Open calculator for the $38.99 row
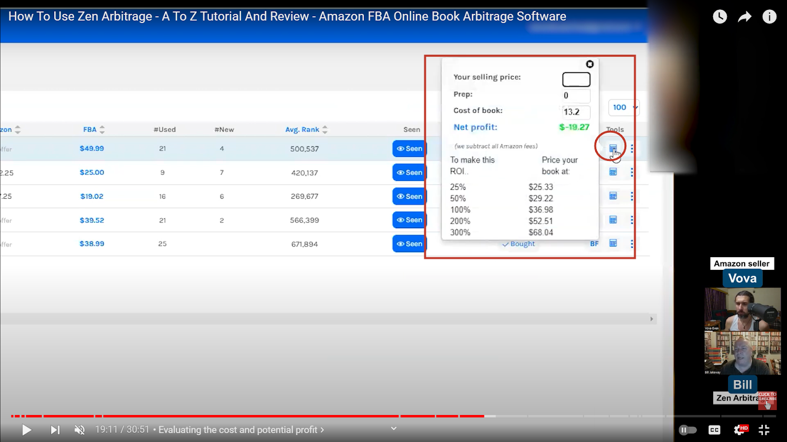The image size is (787, 442). click(x=613, y=243)
